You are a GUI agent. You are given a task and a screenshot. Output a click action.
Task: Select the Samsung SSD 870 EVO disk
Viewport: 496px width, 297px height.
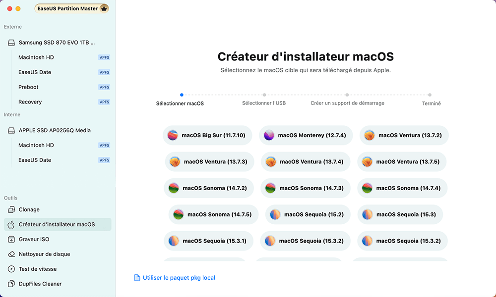[x=56, y=43]
